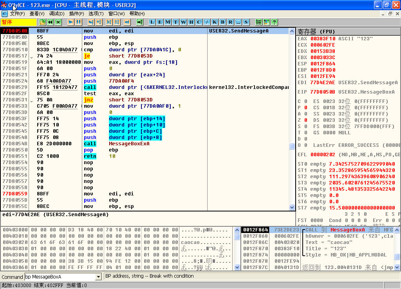The height and width of the screenshot is (289, 401).
Task: Show Memory map with M button
Action: (168, 22)
